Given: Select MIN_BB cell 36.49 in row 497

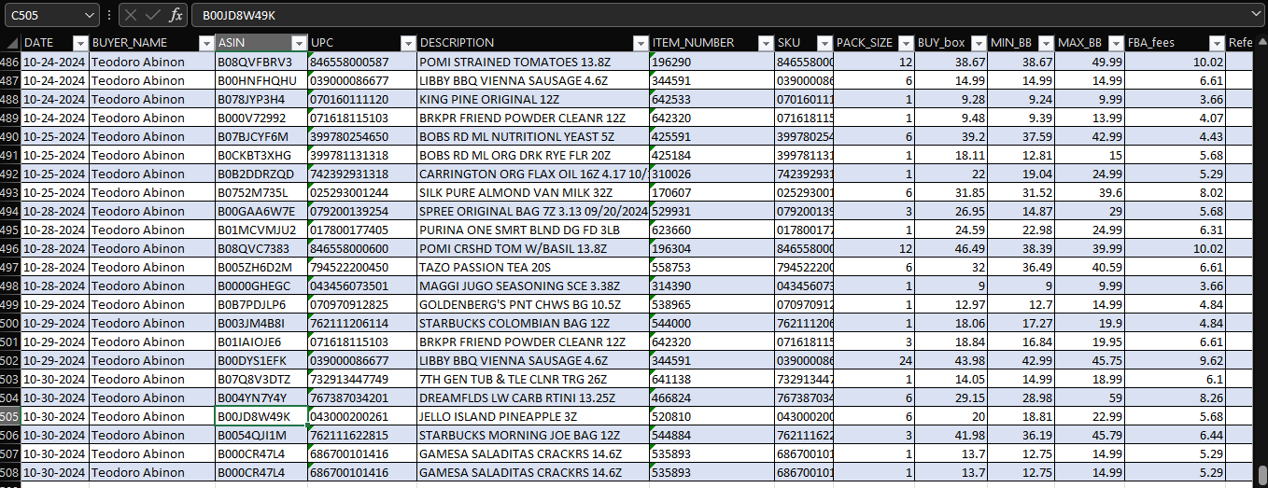Looking at the screenshot, I should point(1021,267).
